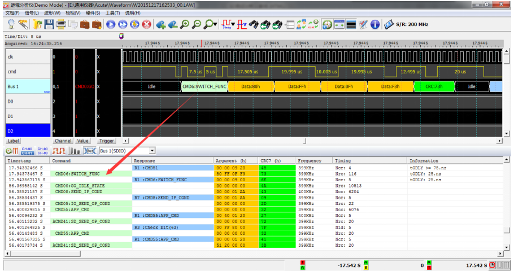Click the printer icon

(60, 24)
